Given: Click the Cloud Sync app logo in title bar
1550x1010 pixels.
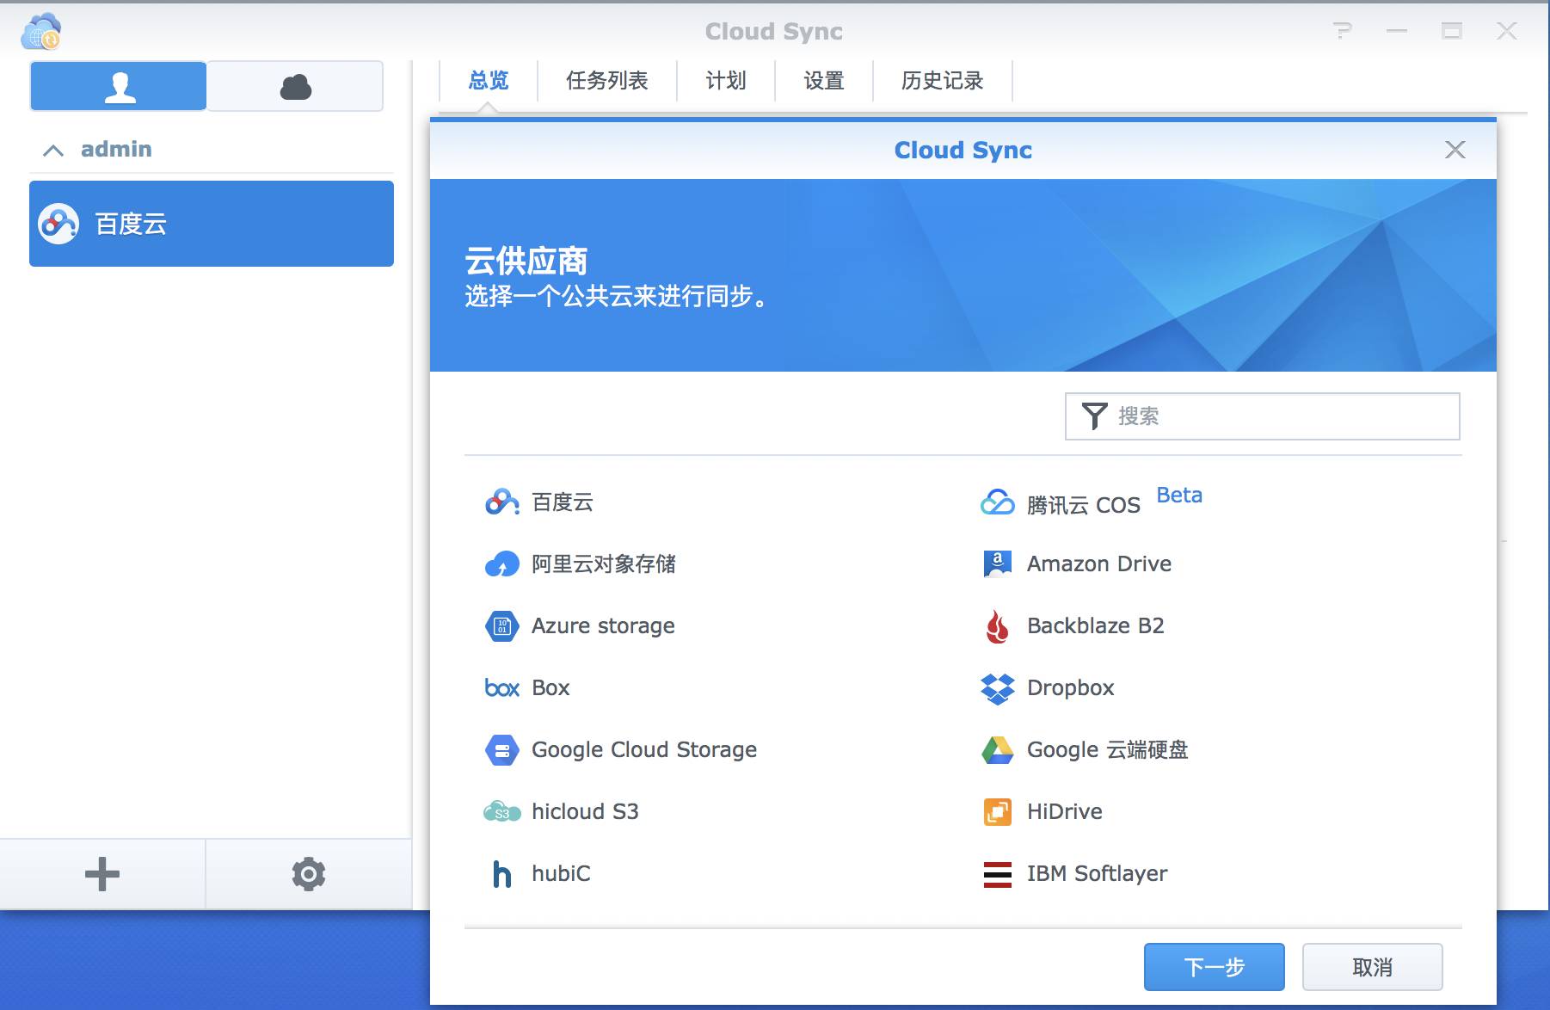Looking at the screenshot, I should tap(41, 32).
